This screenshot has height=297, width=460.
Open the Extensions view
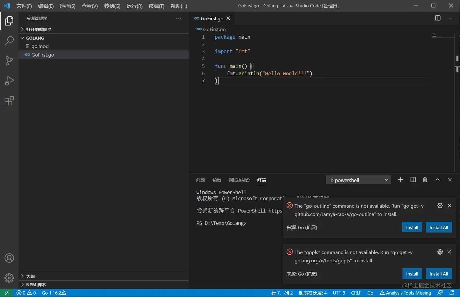9,101
